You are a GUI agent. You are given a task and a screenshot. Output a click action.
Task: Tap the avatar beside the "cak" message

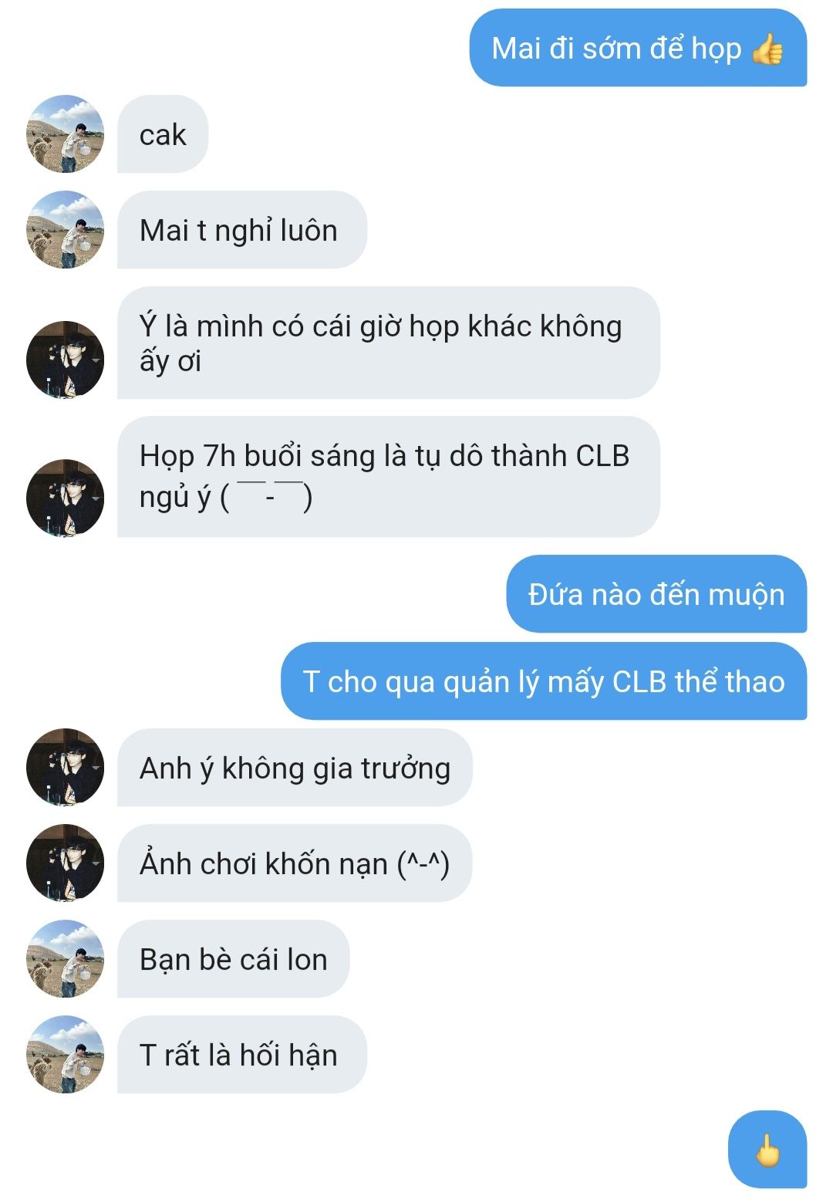[66, 134]
